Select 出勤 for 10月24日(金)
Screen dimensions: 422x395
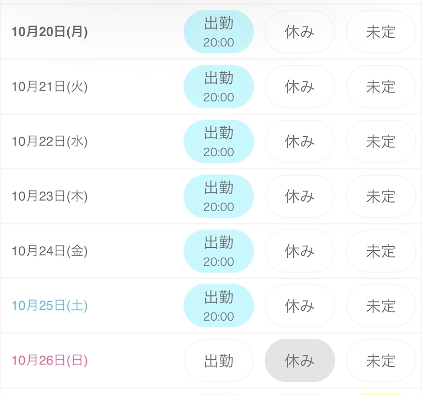pyautogui.click(x=219, y=251)
